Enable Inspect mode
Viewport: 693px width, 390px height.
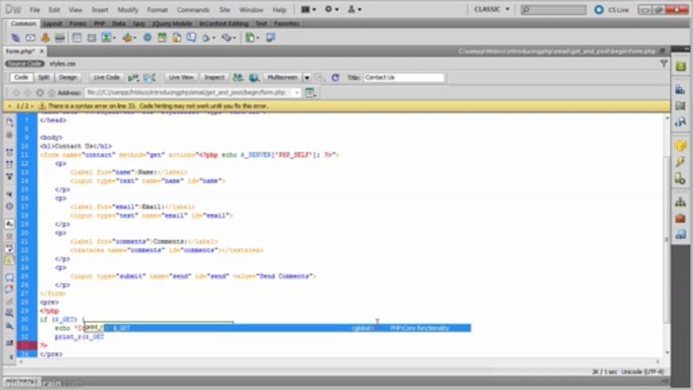point(215,77)
